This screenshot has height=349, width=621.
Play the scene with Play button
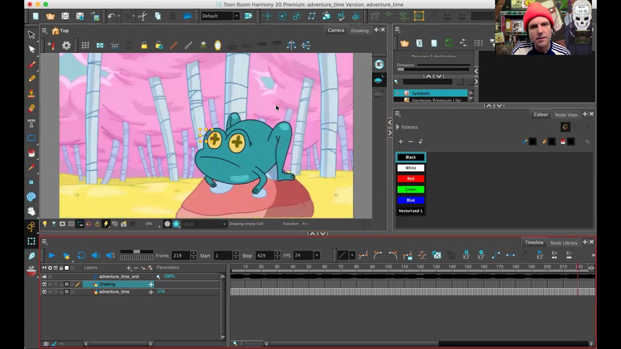(51, 255)
